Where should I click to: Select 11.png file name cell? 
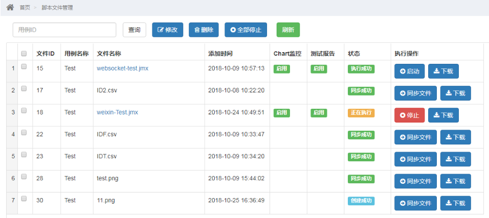(x=106, y=200)
